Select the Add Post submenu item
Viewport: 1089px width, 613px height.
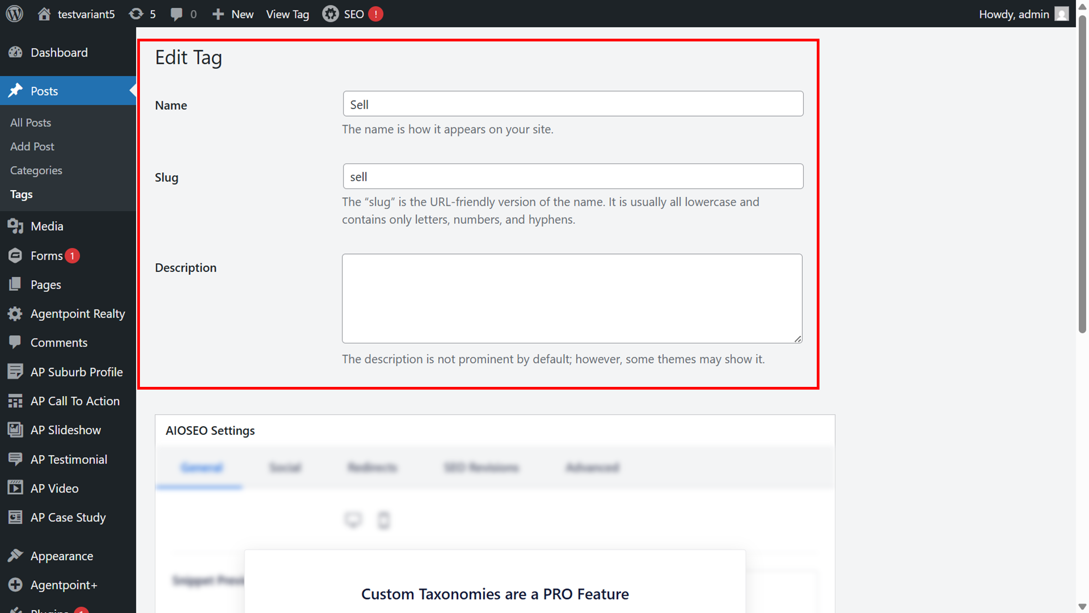32,147
